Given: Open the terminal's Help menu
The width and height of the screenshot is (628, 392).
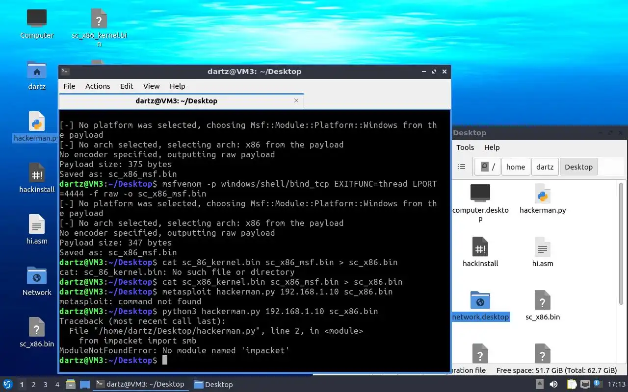Looking at the screenshot, I should coord(177,86).
